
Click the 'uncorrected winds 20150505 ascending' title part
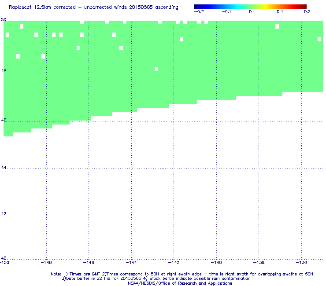click(131, 7)
